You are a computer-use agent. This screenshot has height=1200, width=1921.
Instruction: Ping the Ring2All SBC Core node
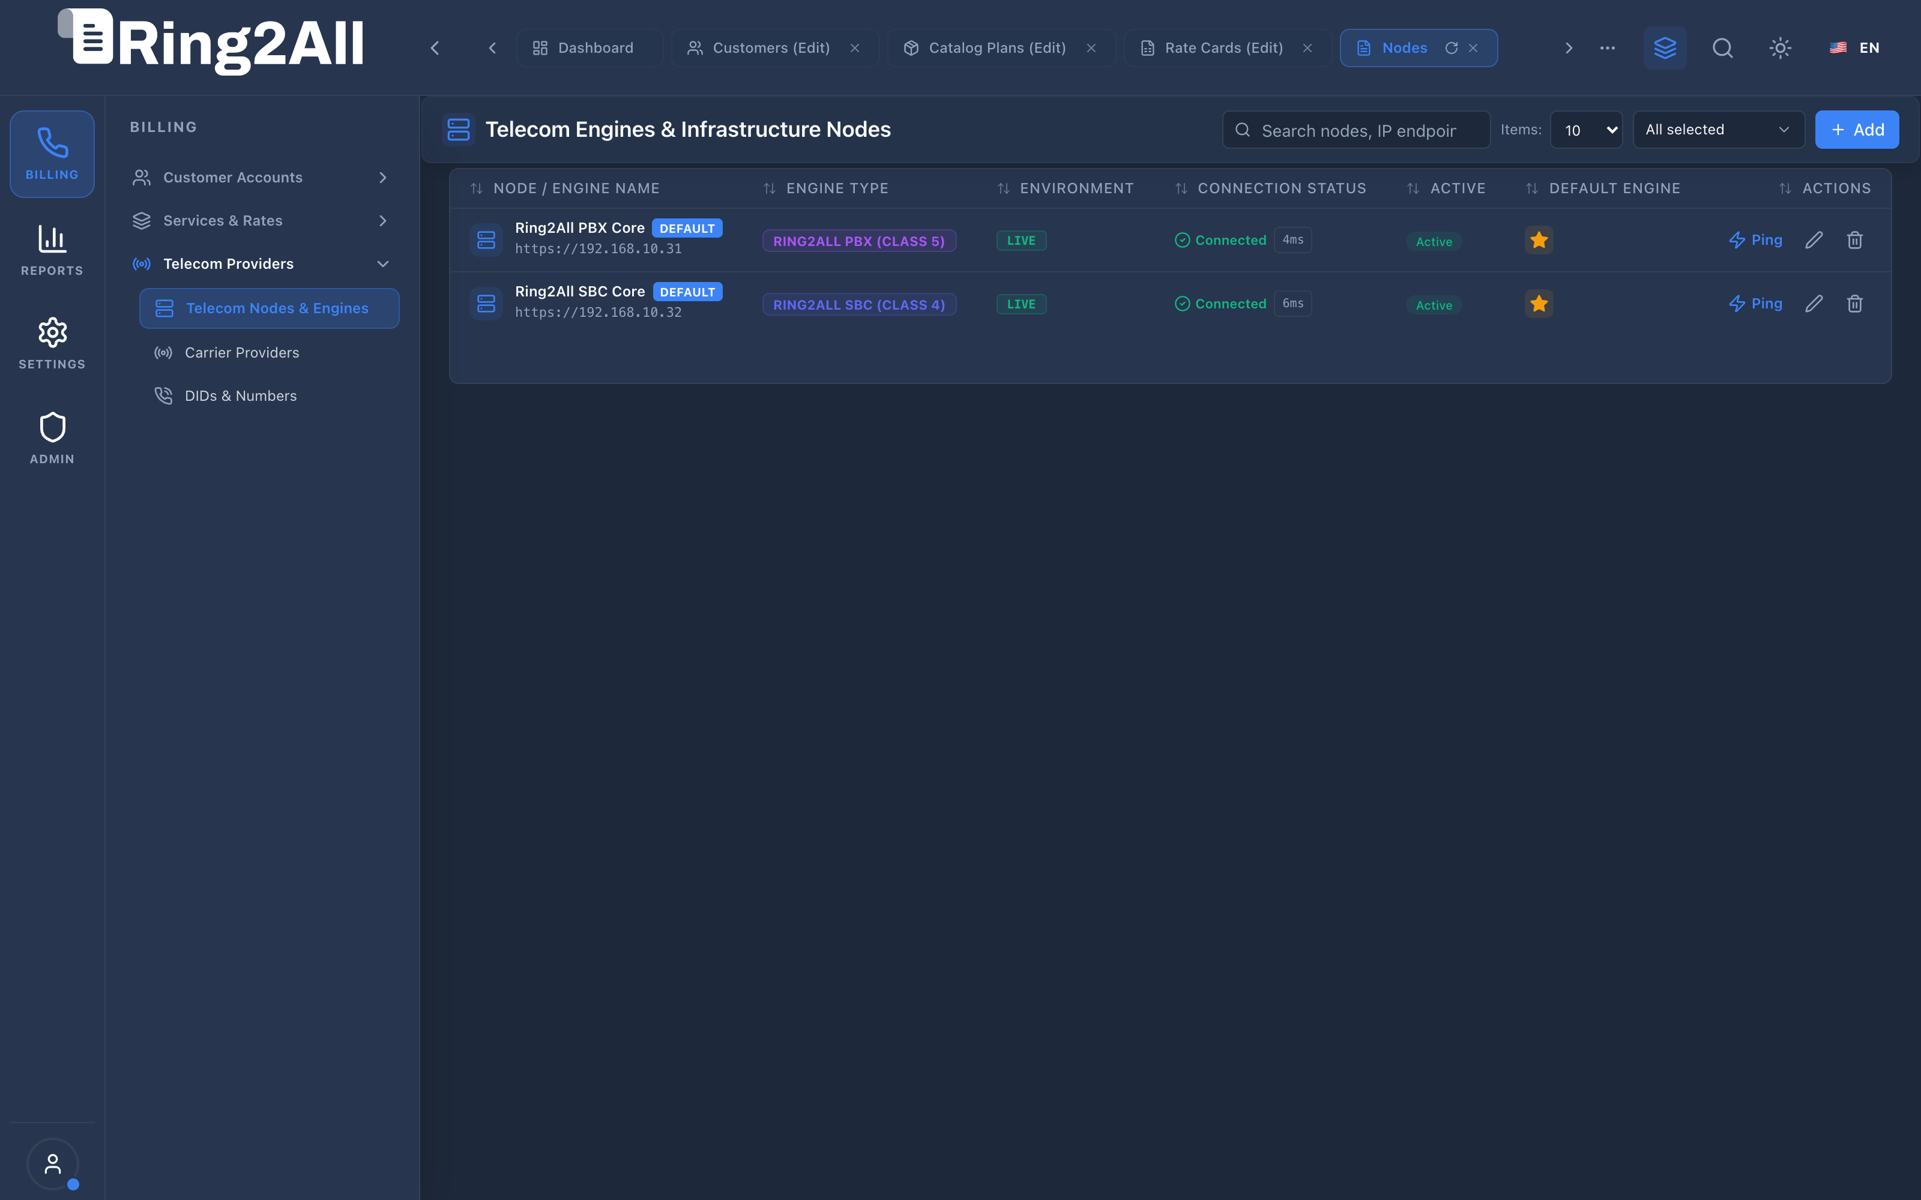[x=1755, y=303]
